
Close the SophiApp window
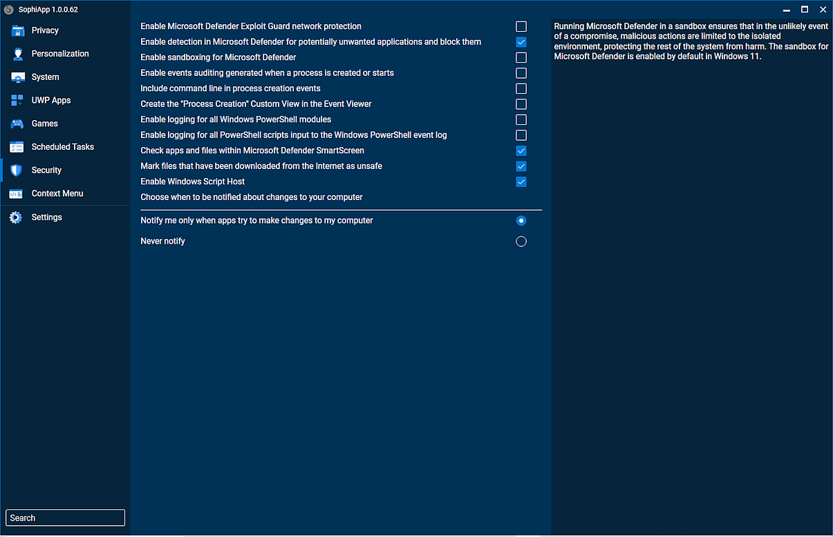(822, 10)
